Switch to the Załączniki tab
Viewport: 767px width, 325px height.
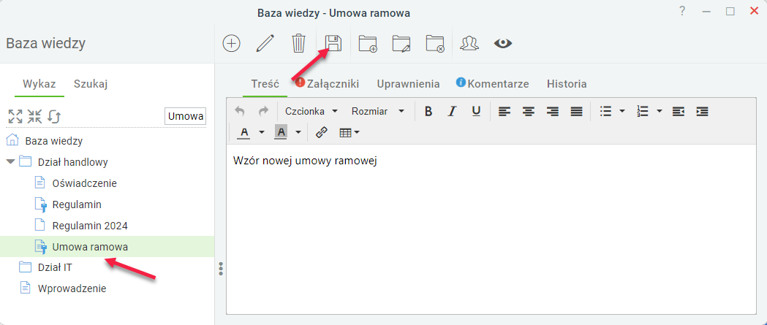333,83
